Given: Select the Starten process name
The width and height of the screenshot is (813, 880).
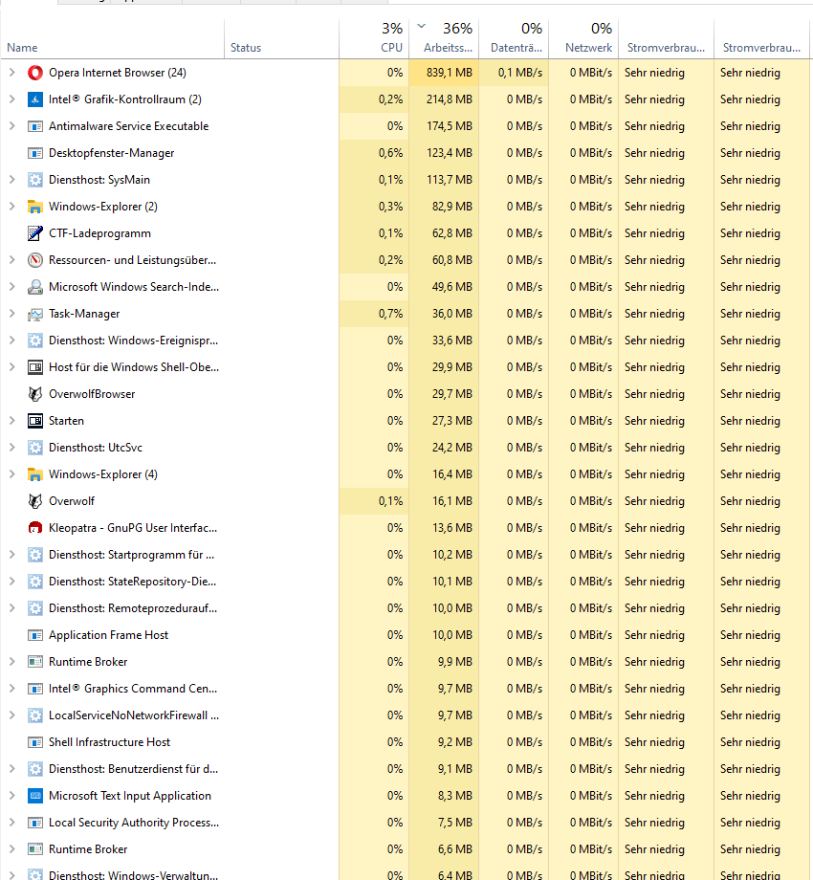Looking at the screenshot, I should click(x=66, y=421).
